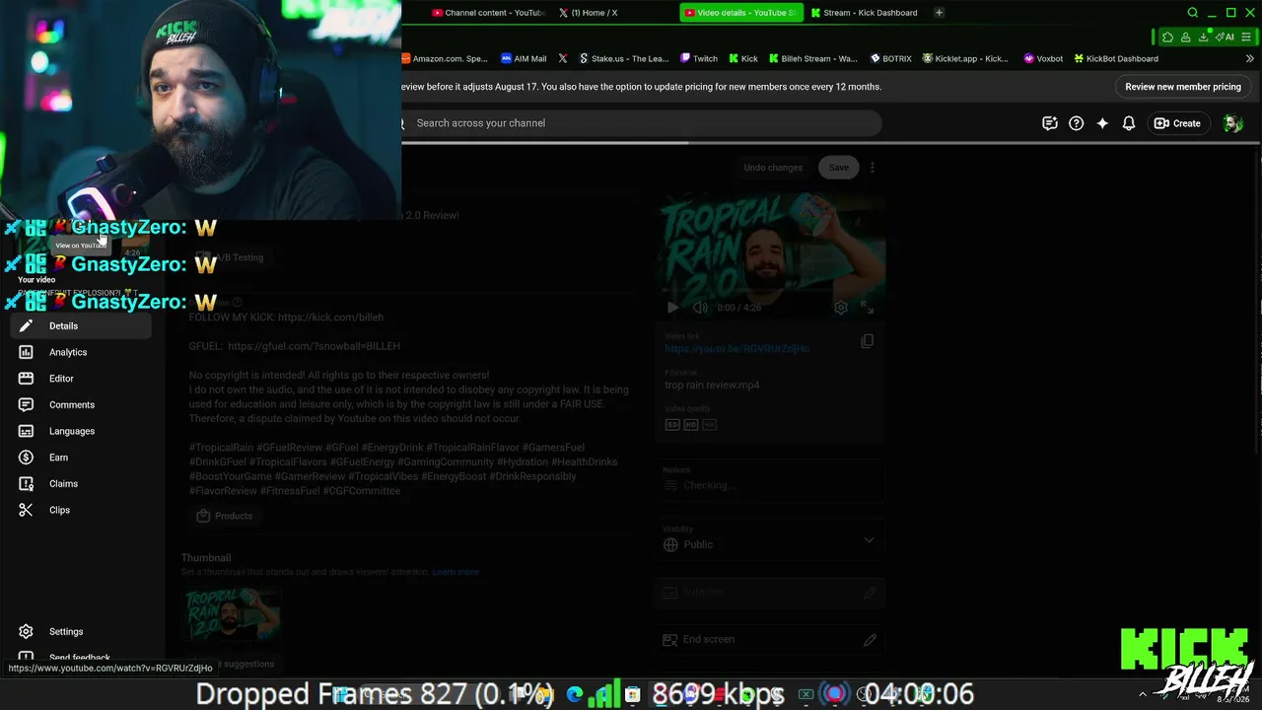Copy the video link
The height and width of the screenshot is (710, 1262).
tap(868, 341)
